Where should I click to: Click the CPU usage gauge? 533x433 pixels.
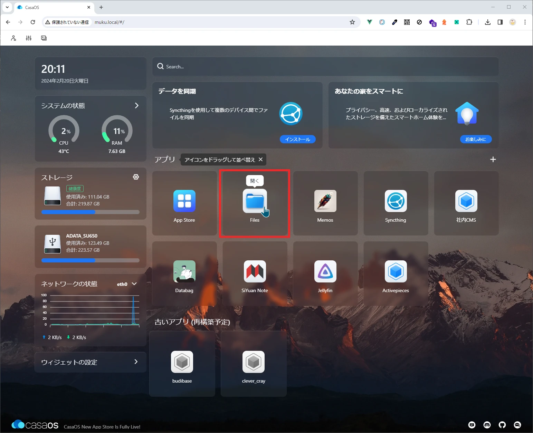click(x=64, y=130)
